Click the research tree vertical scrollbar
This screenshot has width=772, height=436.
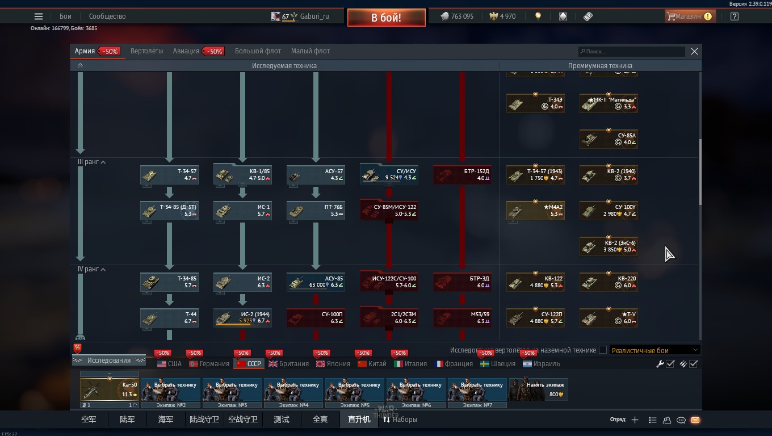point(700,172)
